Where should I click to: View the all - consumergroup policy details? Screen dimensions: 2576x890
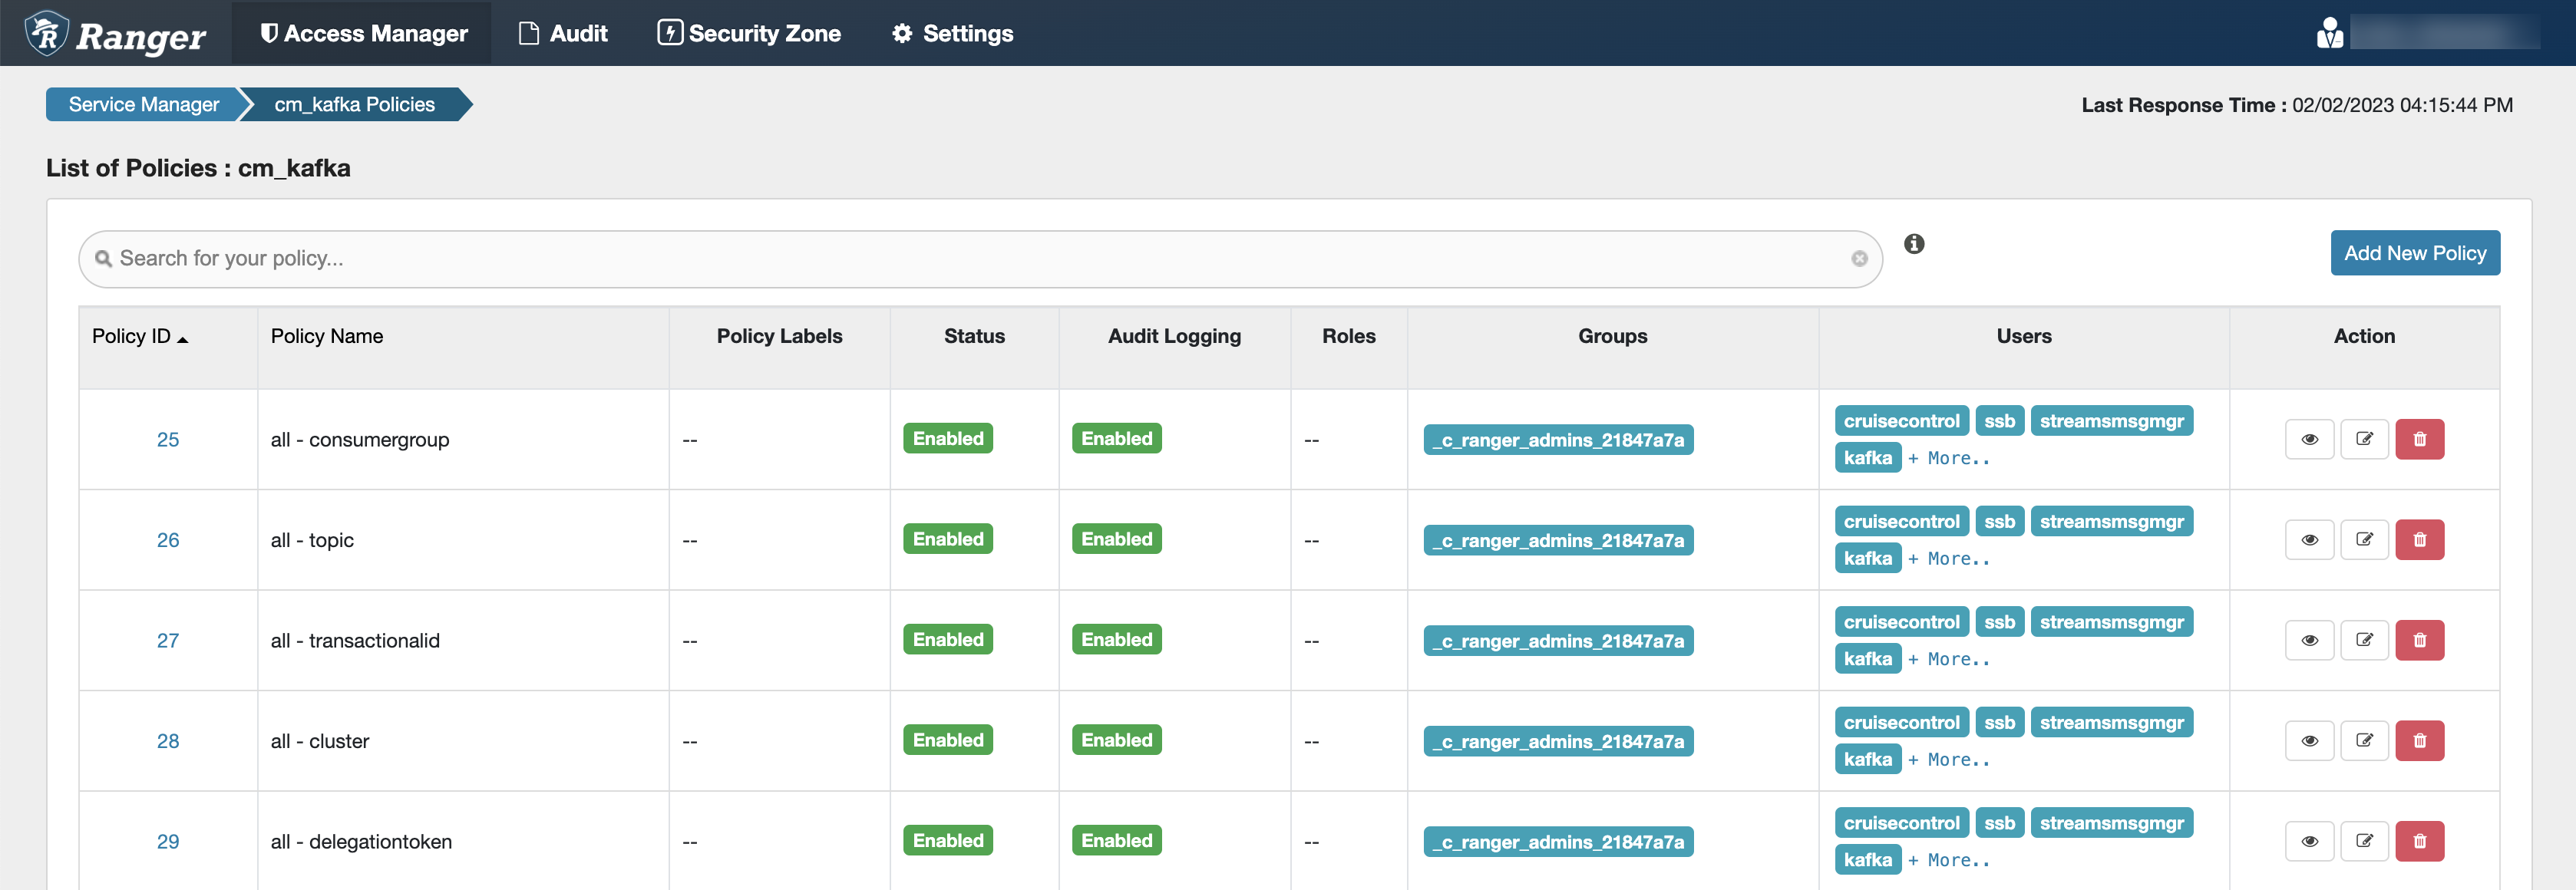coord(2308,439)
